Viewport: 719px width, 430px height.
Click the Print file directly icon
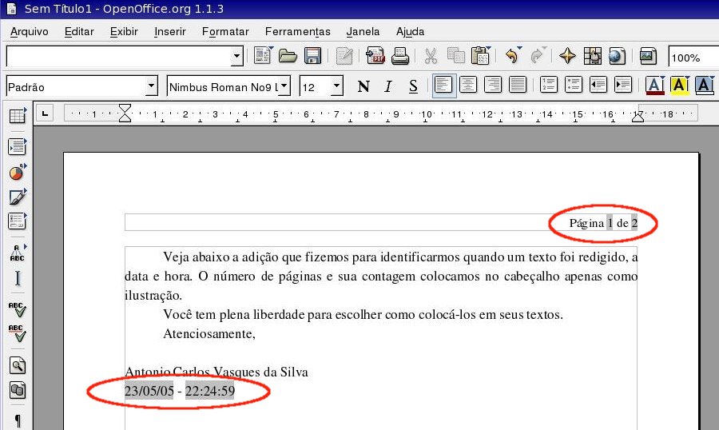click(x=400, y=57)
